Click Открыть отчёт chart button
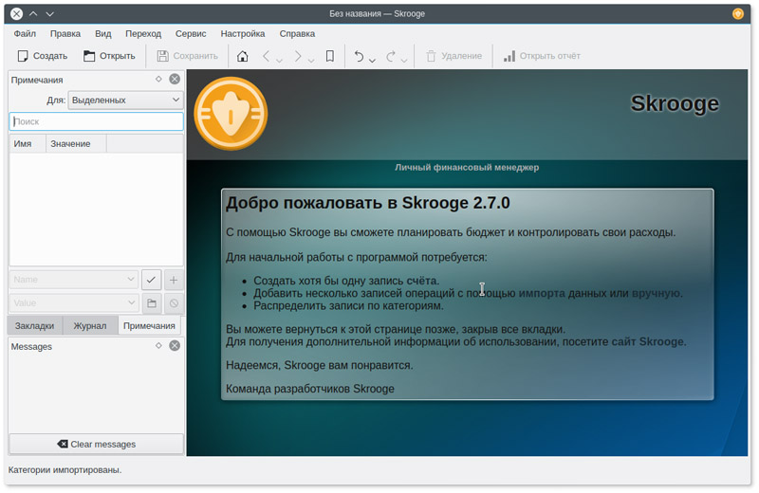 [542, 56]
